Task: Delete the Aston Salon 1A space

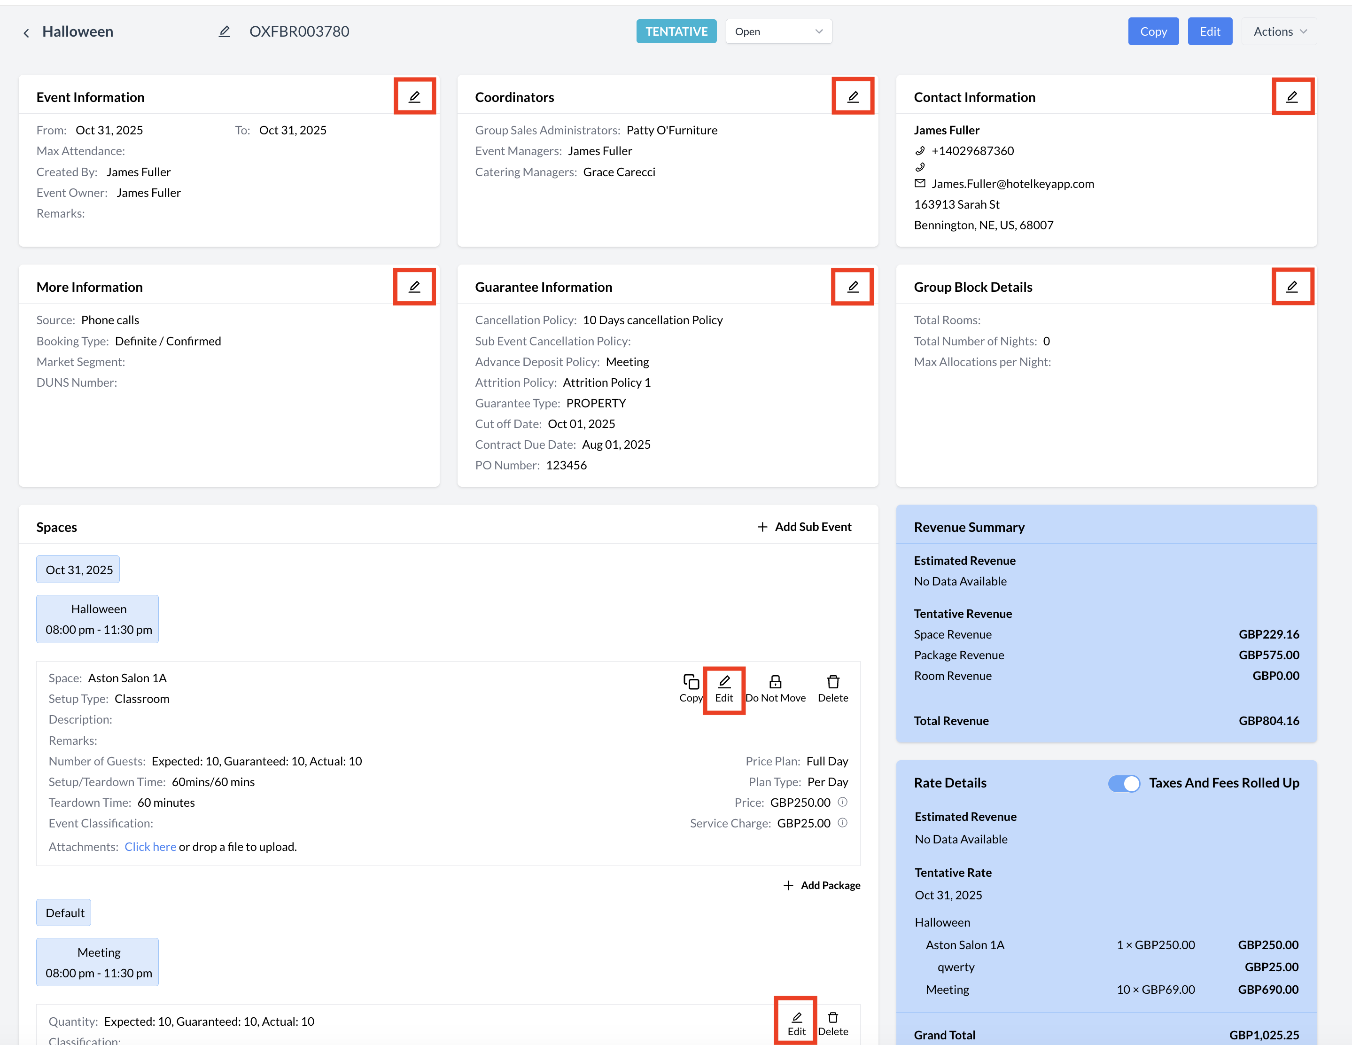Action: click(832, 688)
